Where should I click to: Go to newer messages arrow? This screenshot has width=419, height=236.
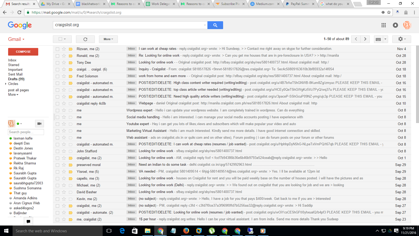click(356, 39)
